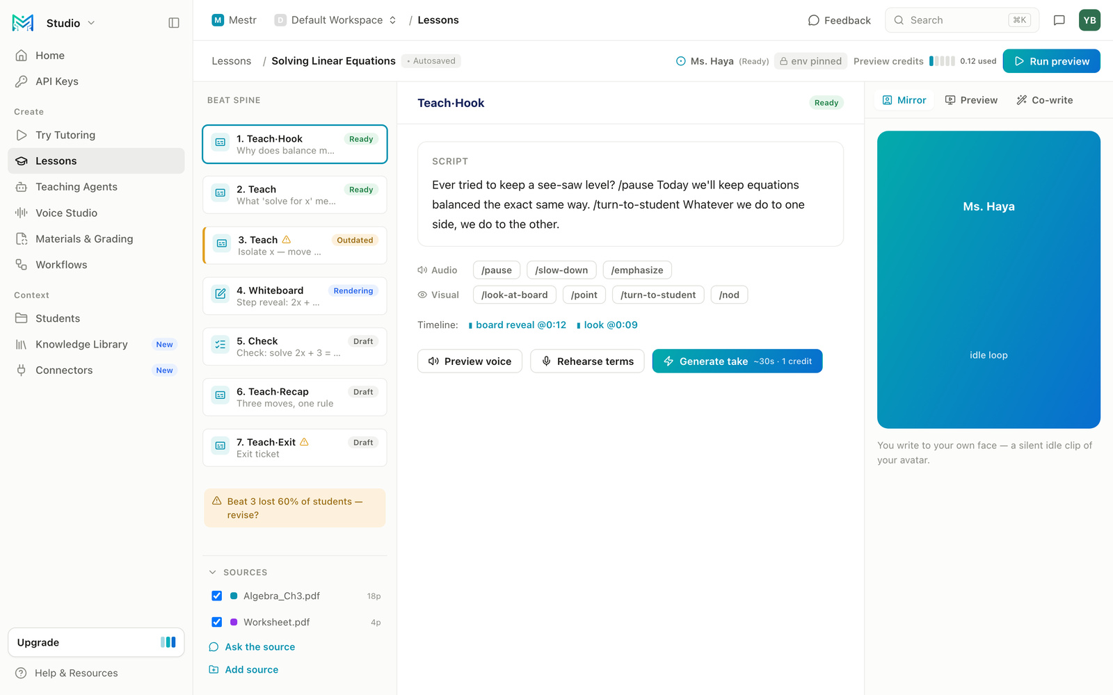Insert the /point visual tag

tap(584, 295)
